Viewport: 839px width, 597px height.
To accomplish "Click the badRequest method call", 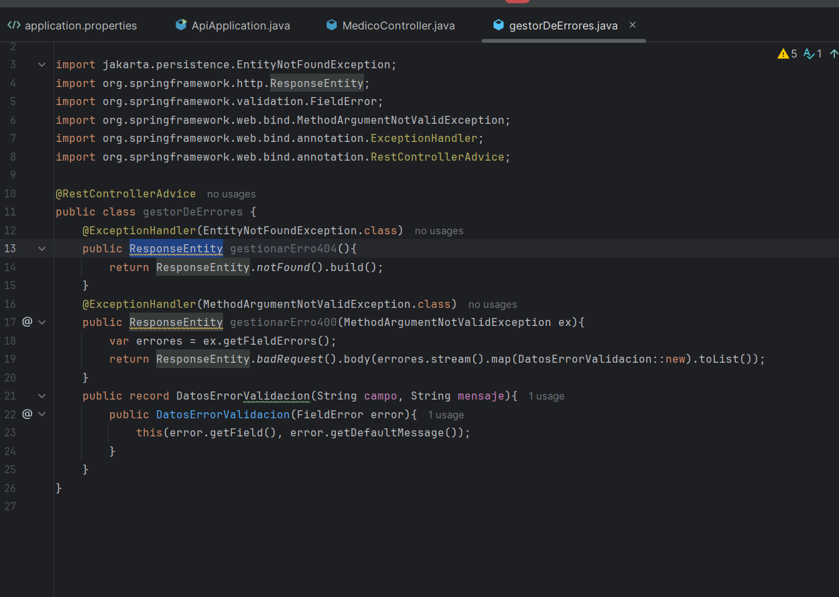I will tap(290, 359).
